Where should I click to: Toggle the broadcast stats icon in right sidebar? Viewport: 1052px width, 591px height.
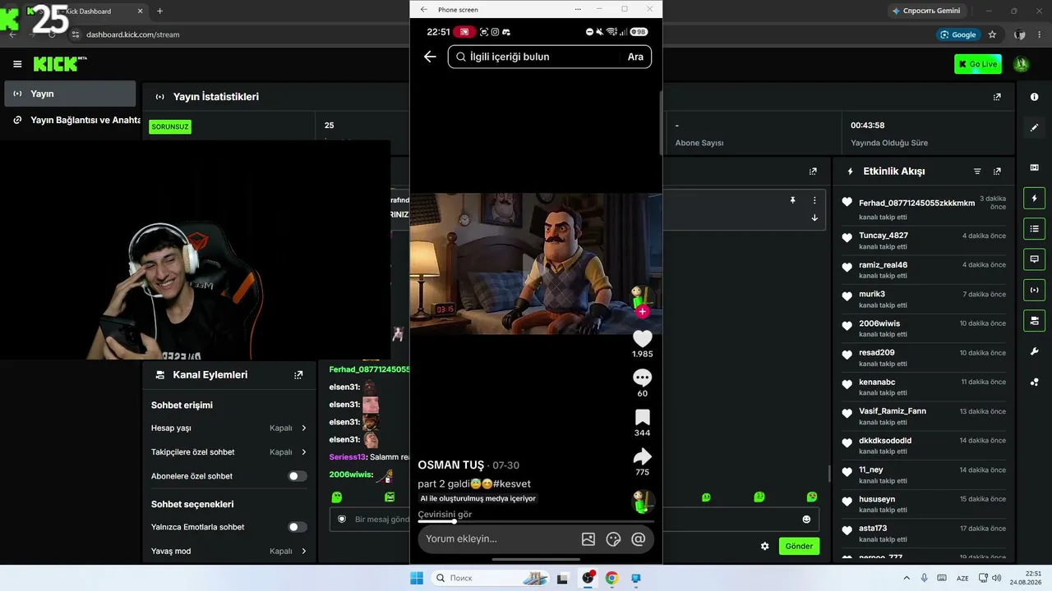click(x=1034, y=290)
